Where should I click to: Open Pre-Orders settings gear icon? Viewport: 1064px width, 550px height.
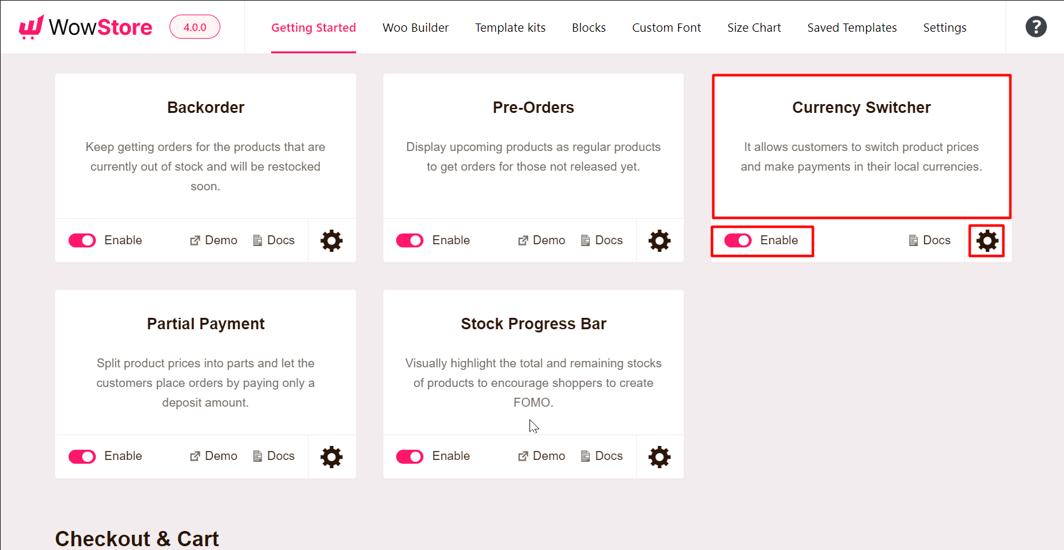click(x=659, y=240)
